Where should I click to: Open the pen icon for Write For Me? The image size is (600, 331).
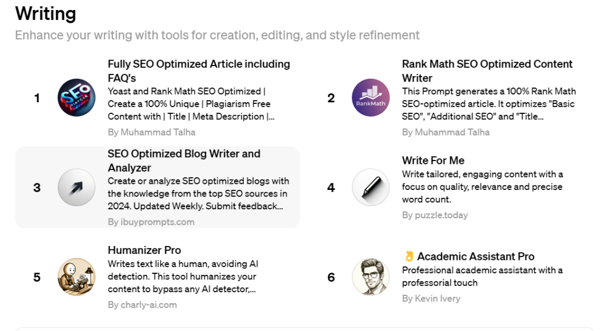371,187
